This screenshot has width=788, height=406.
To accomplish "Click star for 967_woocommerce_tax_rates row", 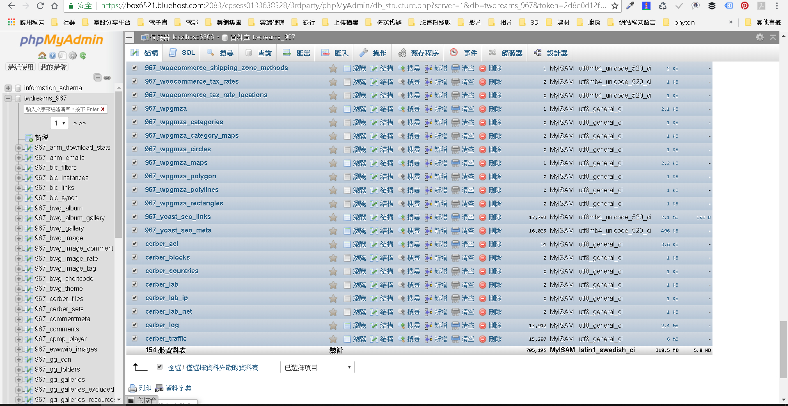I will (333, 82).
